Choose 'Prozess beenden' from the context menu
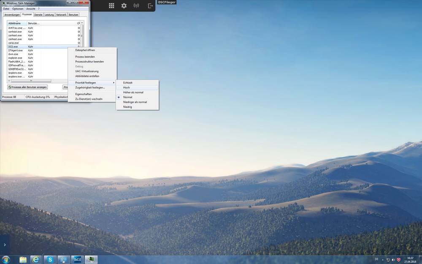 click(x=86, y=56)
